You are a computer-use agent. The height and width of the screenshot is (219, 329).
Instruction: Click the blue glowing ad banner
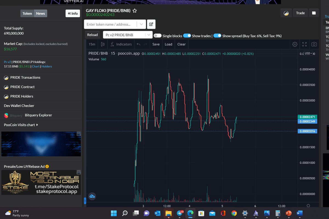tap(41, 144)
